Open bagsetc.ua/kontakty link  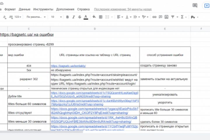pyautogui.click(x=68, y=66)
